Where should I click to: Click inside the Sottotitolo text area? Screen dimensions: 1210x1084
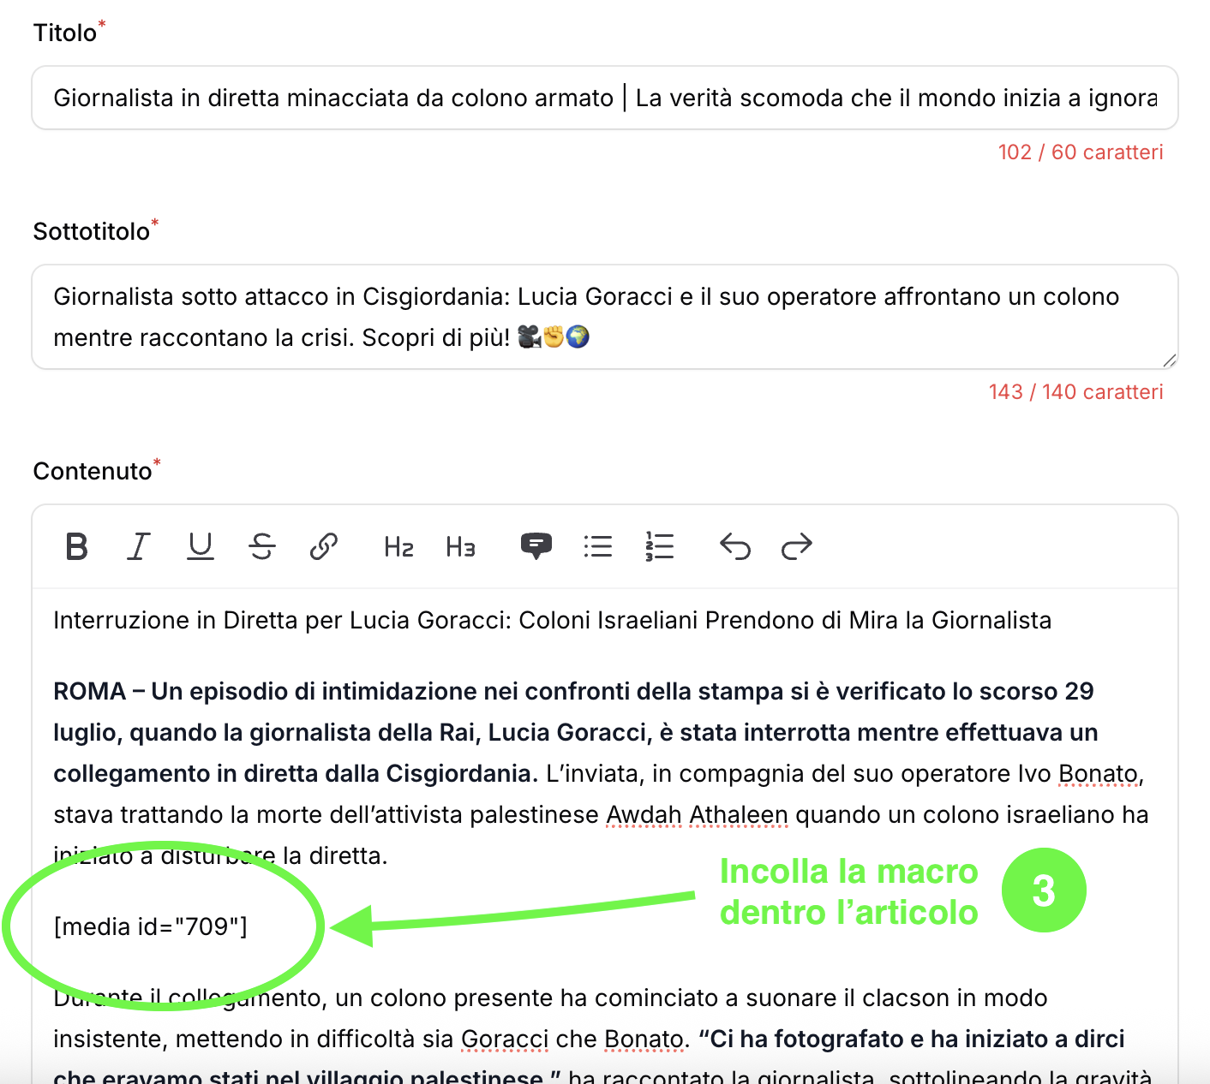pyautogui.click(x=605, y=317)
